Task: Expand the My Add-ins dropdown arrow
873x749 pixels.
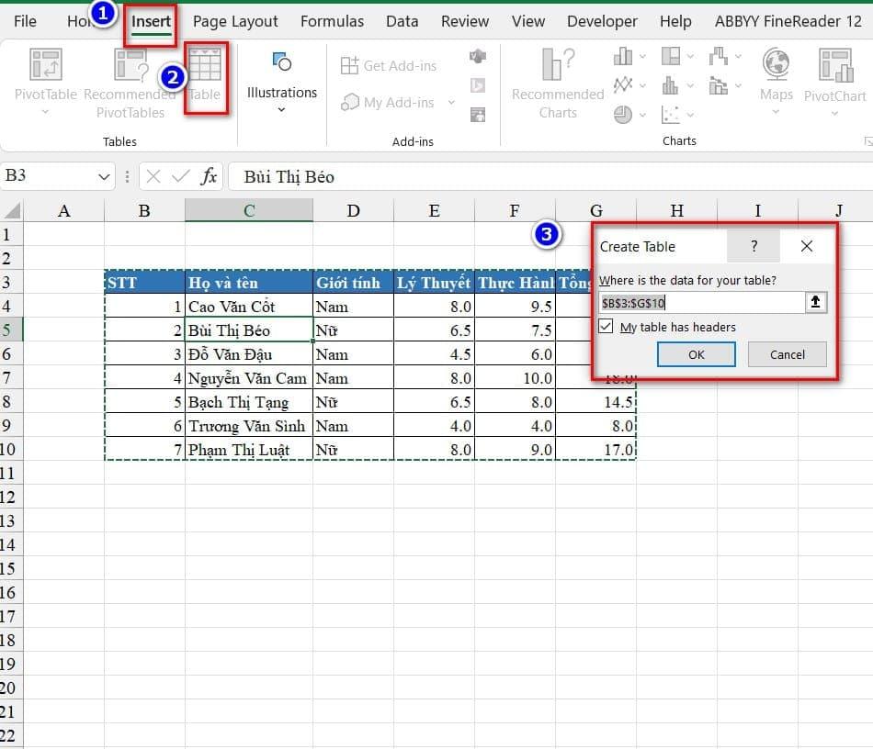Action: tap(451, 103)
